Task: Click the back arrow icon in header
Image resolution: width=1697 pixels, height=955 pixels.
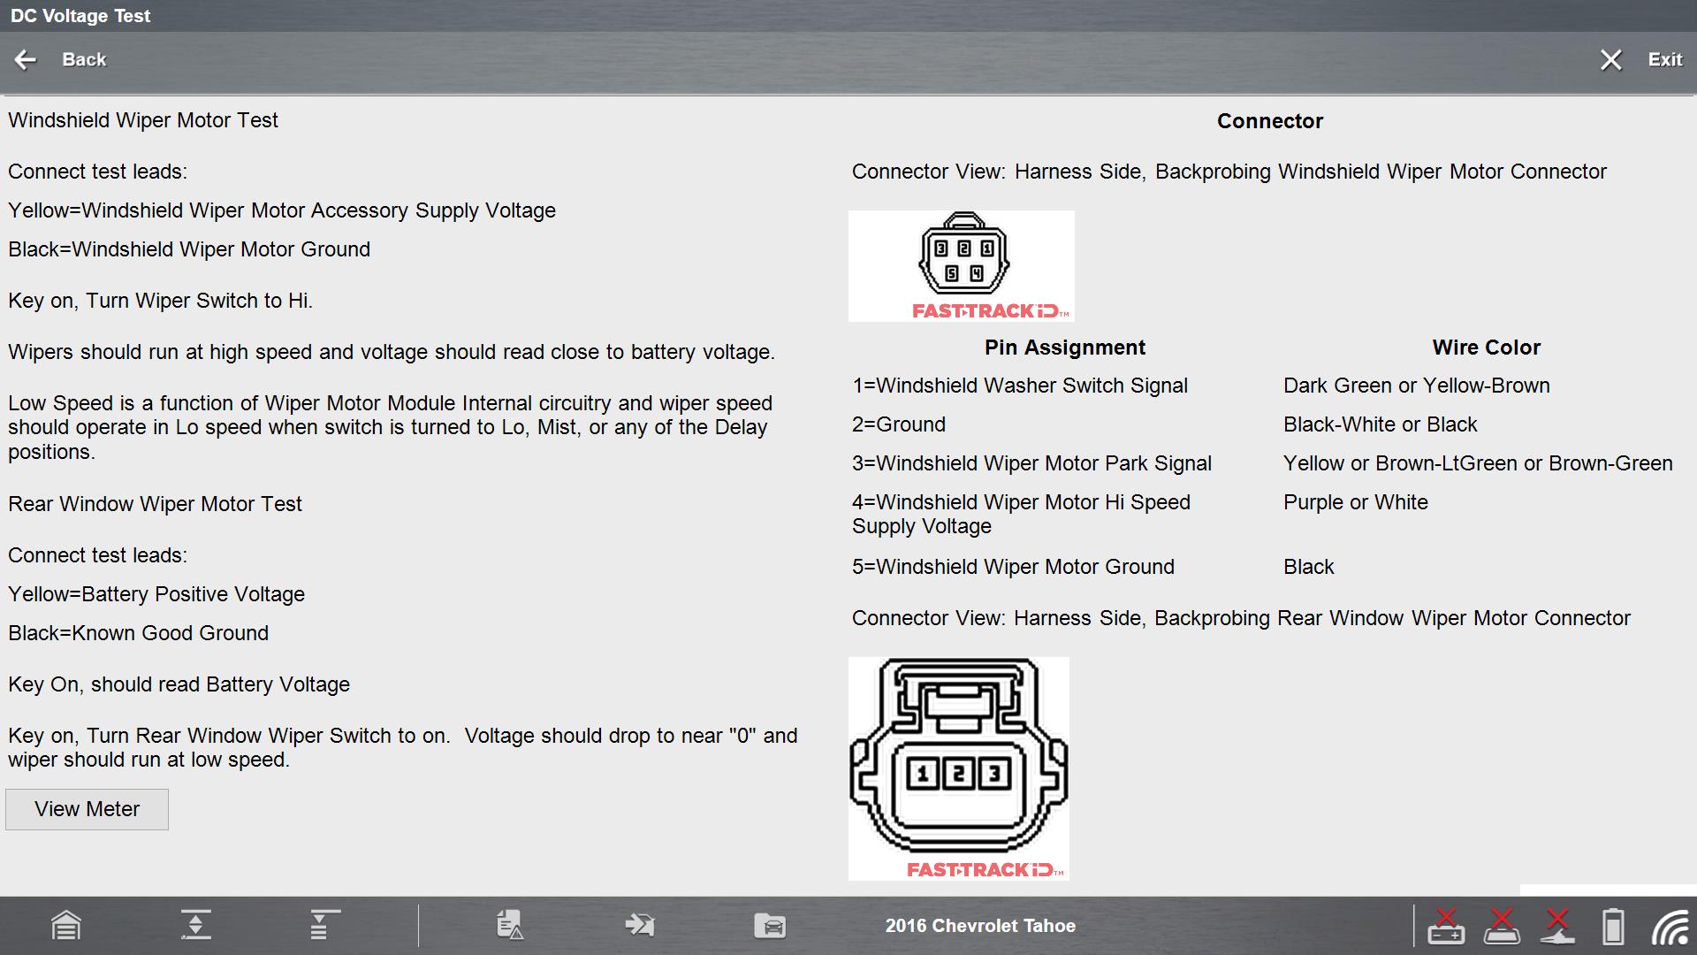Action: 26,59
